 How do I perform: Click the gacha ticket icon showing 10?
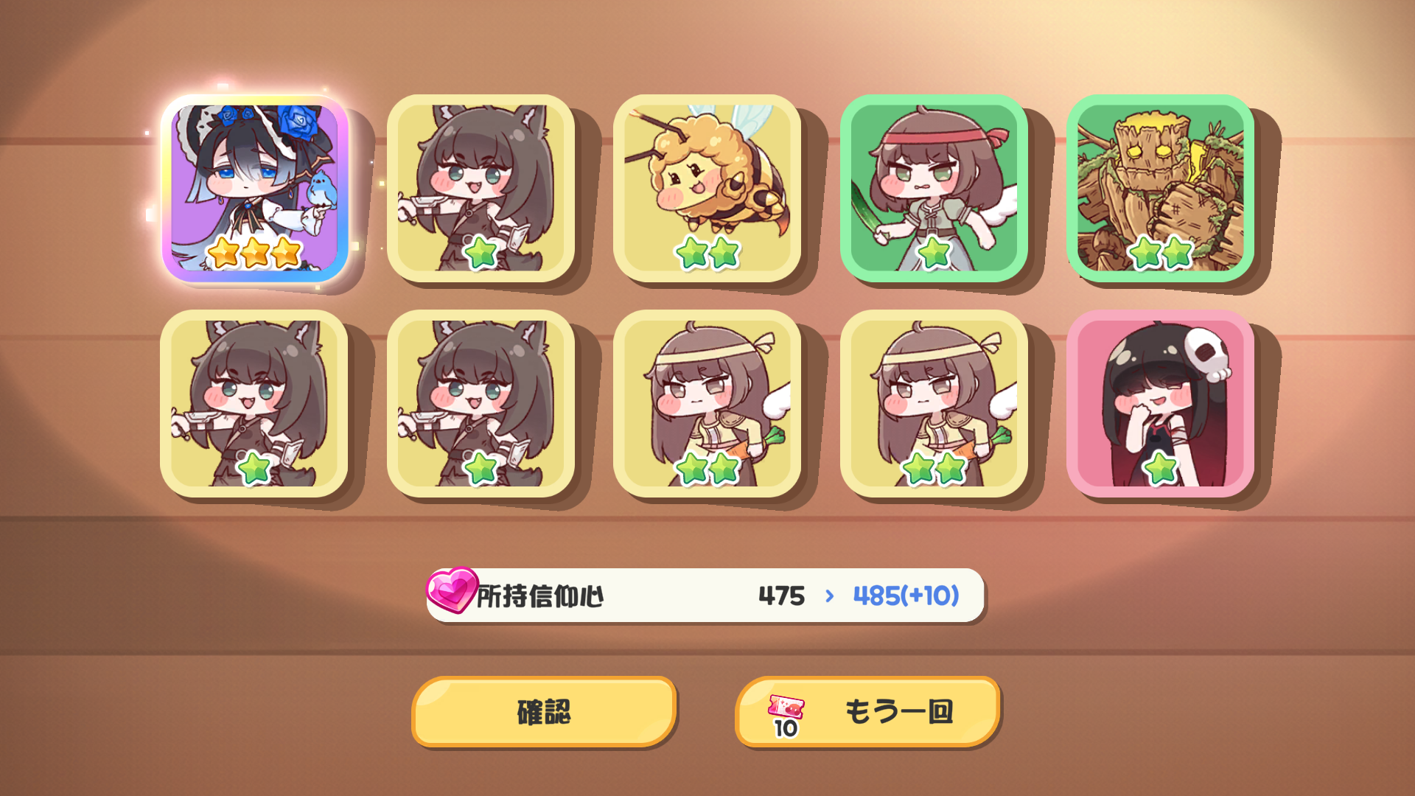[786, 715]
